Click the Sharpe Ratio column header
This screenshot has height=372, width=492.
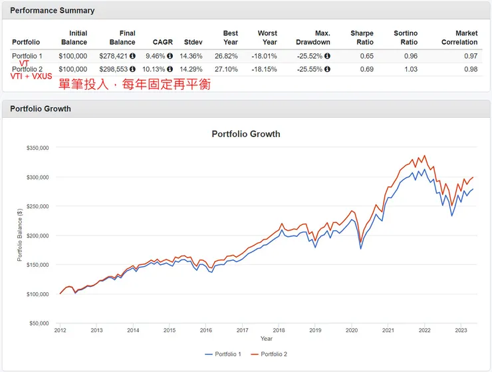tap(362, 38)
